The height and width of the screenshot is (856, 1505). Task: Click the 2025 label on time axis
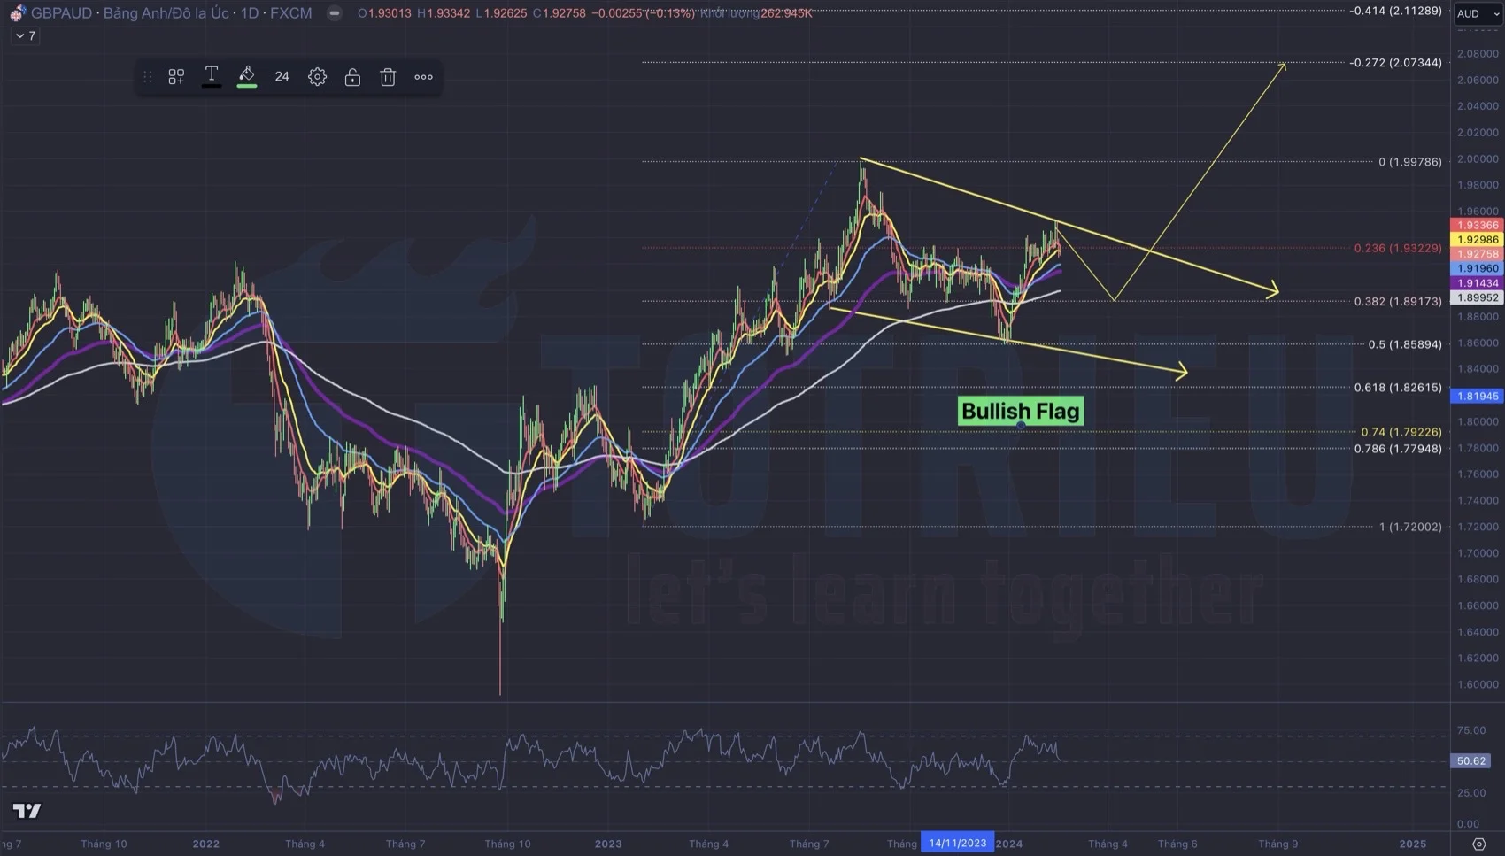click(x=1413, y=844)
